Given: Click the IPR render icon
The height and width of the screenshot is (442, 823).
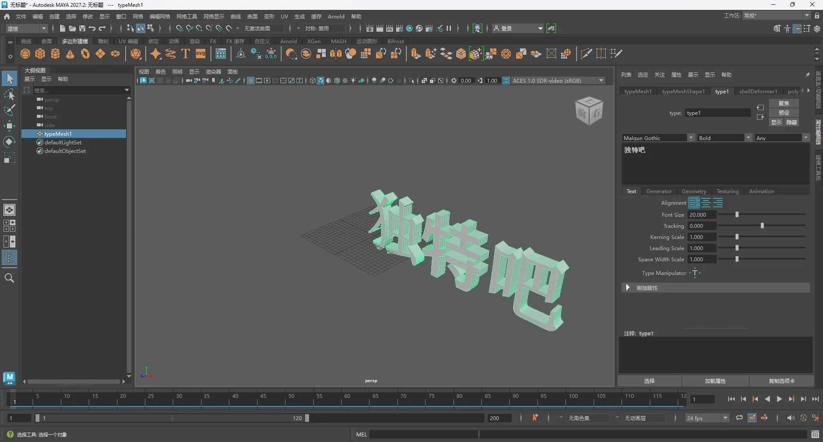Looking at the screenshot, I should (x=390, y=28).
